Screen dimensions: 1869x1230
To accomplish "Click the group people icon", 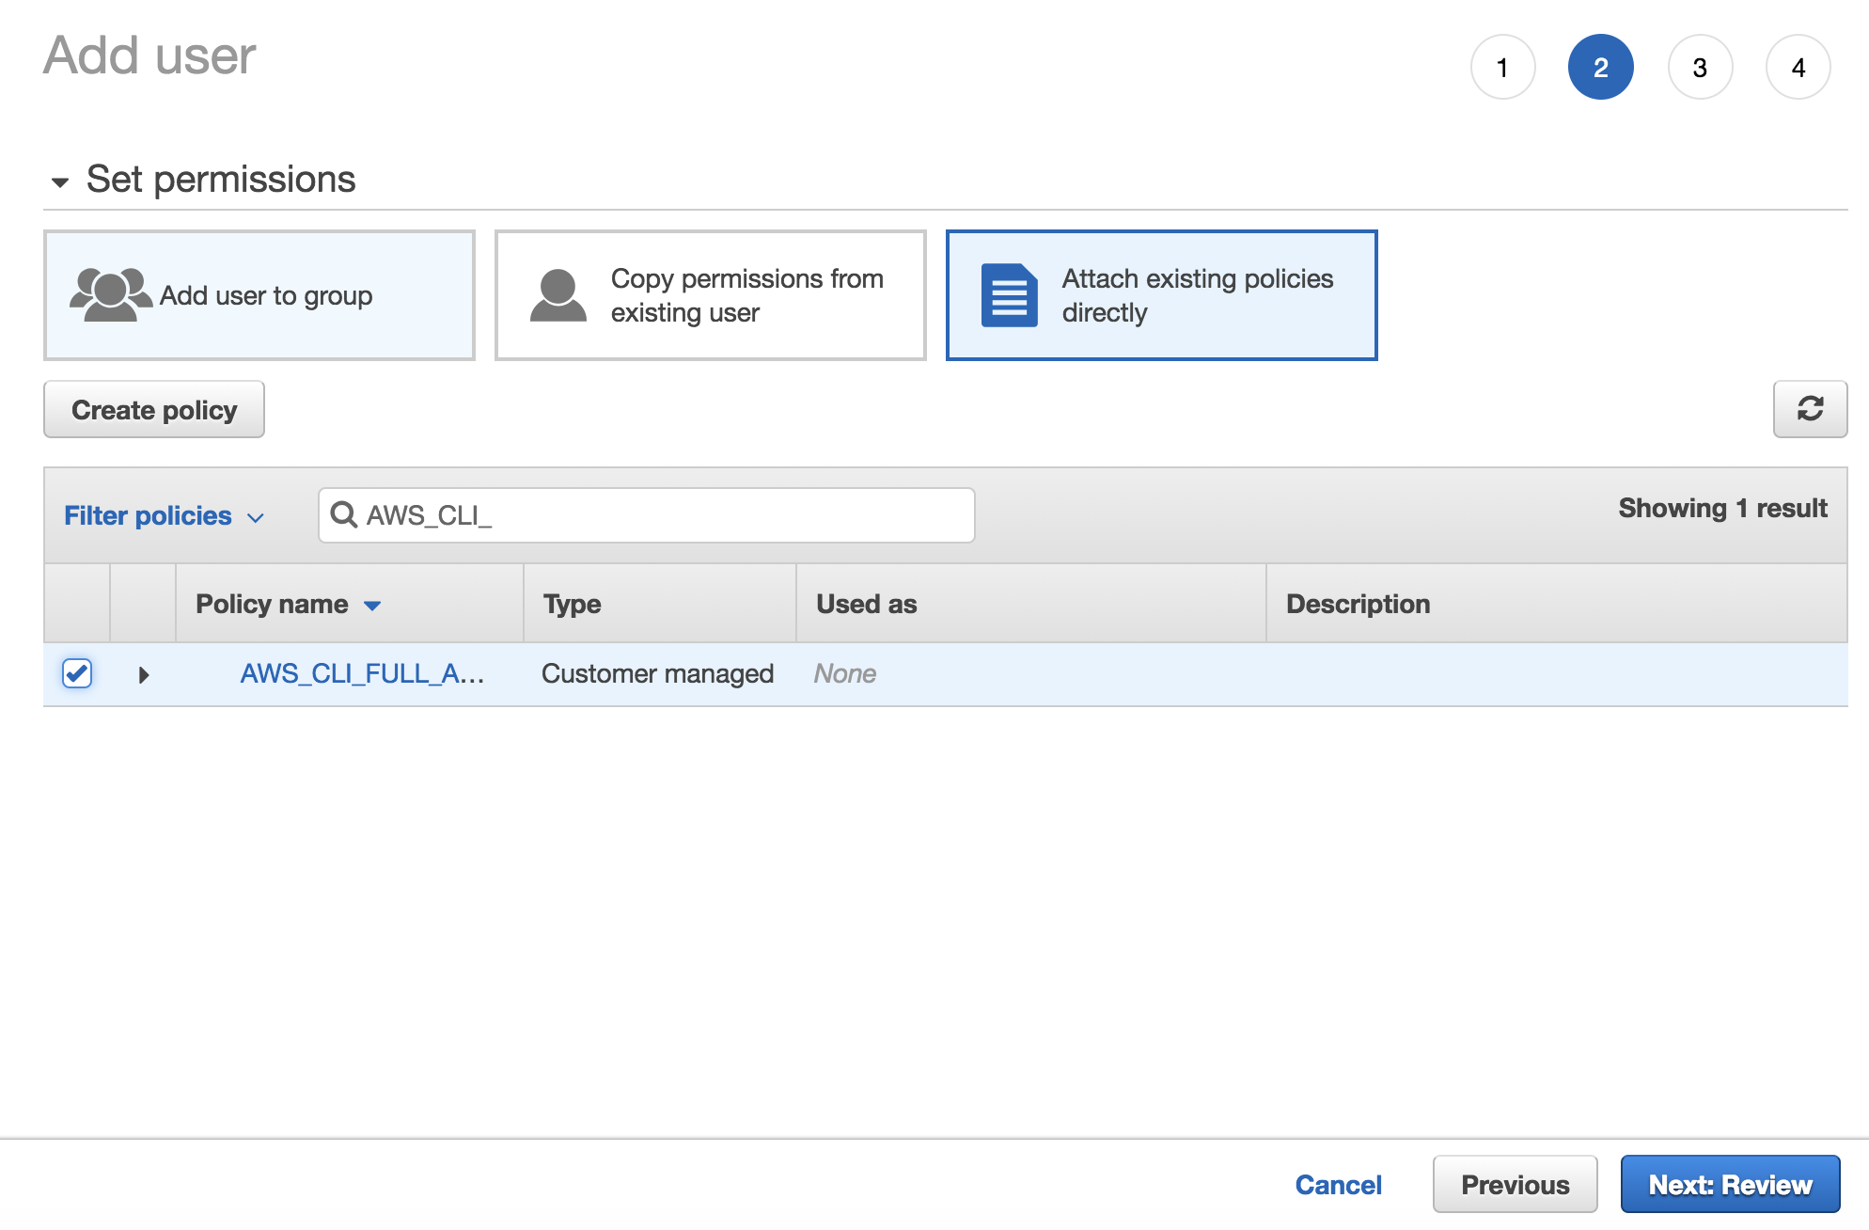I will point(110,295).
